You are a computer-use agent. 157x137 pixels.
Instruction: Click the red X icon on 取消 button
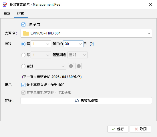(x=136, y=129)
